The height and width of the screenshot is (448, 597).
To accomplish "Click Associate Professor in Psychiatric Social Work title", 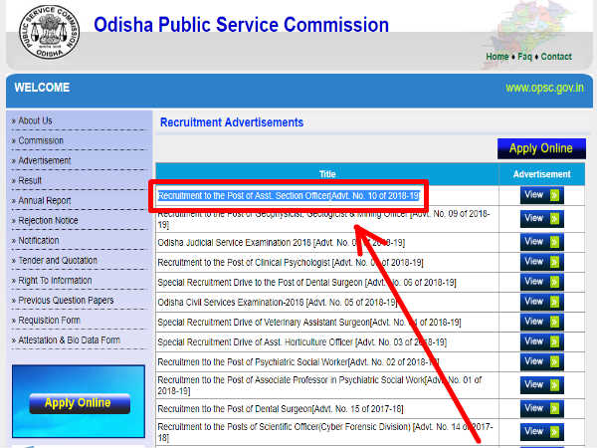I will pos(319,385).
